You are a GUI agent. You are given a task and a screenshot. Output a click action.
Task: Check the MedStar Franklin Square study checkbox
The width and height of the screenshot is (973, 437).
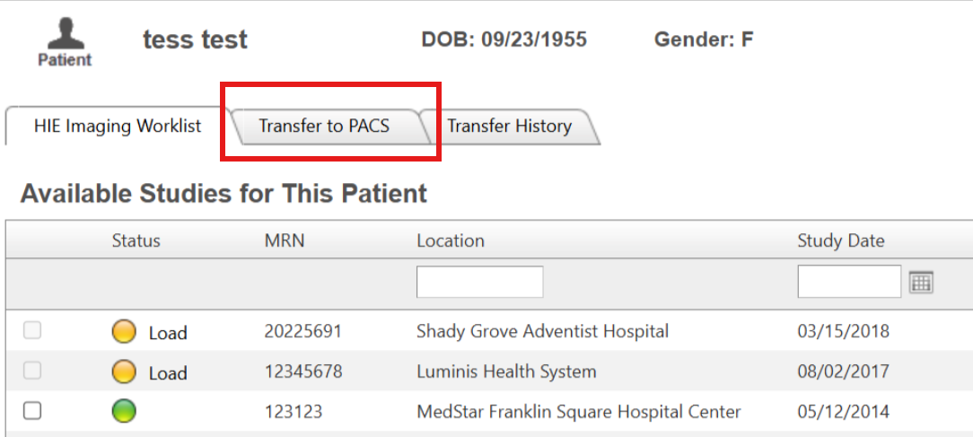(32, 411)
